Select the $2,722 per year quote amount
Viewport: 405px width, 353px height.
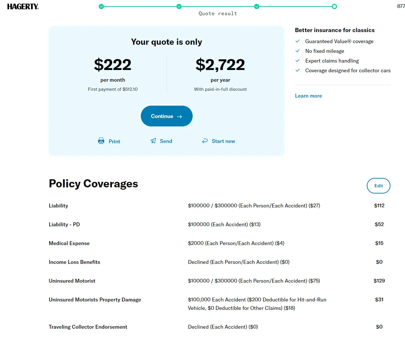[x=220, y=65]
